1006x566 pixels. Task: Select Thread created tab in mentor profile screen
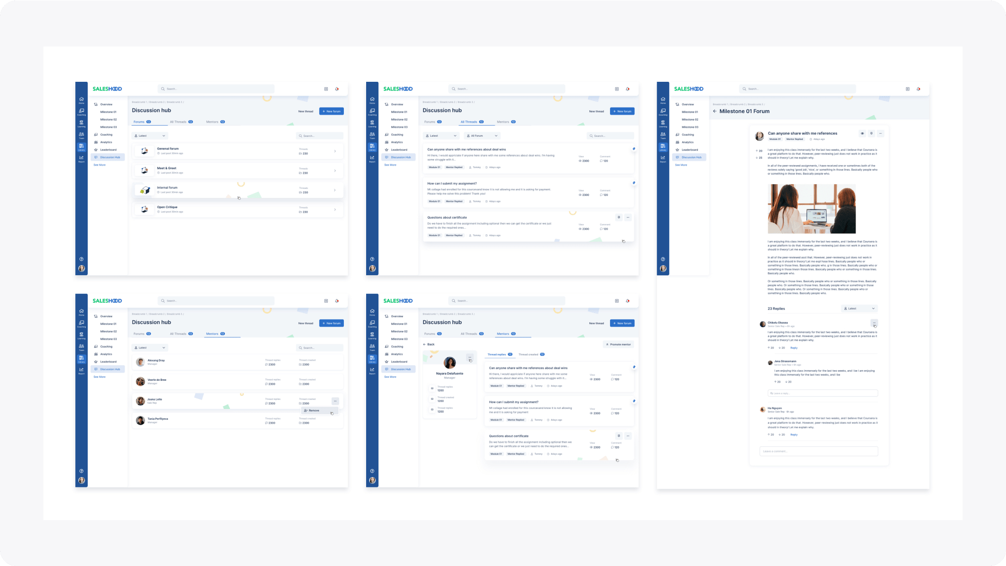531,354
